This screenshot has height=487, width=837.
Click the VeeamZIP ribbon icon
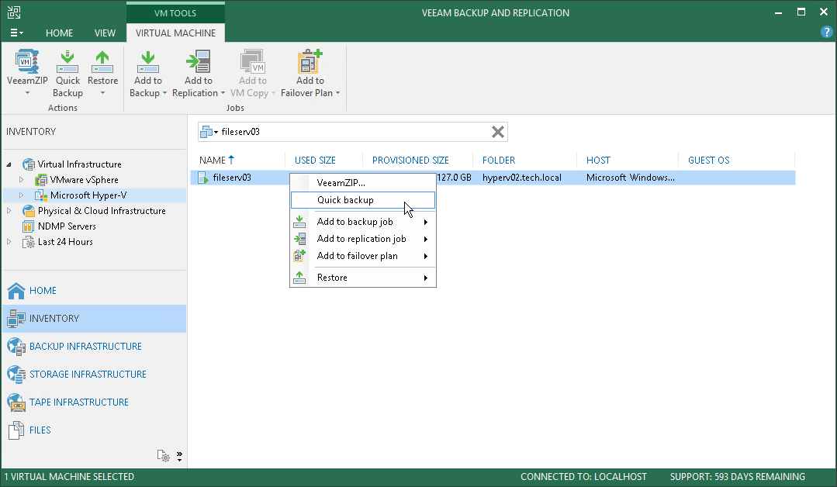[26, 62]
